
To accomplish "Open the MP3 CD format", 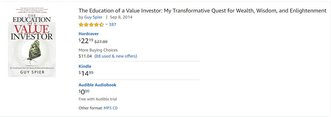I will point(111,108).
